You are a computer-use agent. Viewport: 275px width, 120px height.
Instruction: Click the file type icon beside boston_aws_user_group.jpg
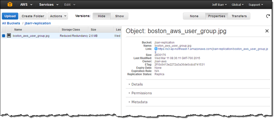[x=9, y=35]
